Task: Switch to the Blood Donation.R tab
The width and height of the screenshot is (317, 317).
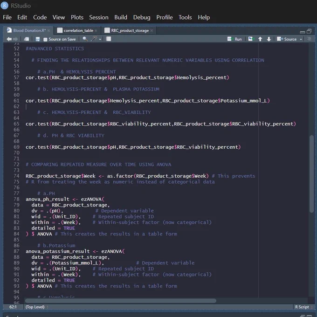Action: click(x=29, y=30)
